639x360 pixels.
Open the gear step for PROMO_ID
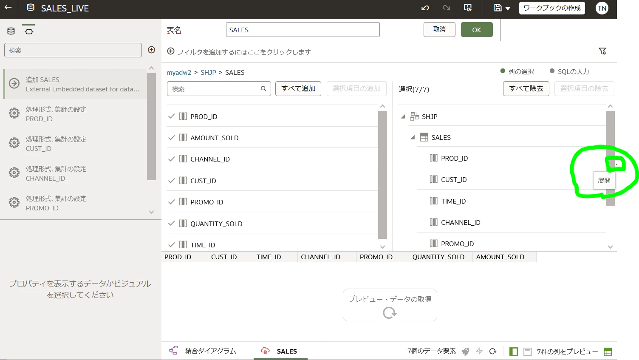(75, 203)
